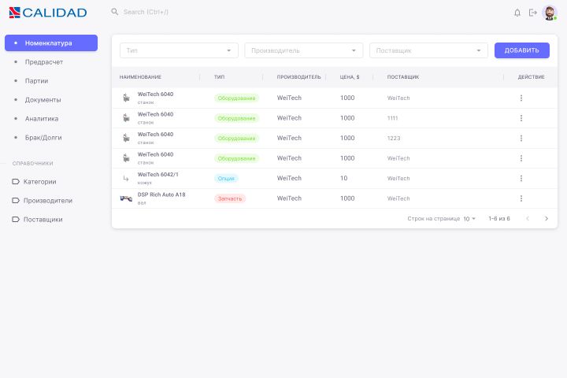The image size is (567, 378).
Task: Click the WeiTech 6042/1 name
Action: click(x=158, y=174)
